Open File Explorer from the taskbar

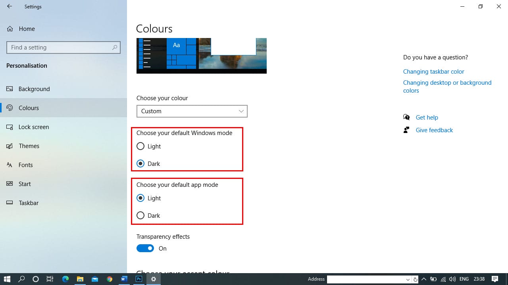click(80, 279)
